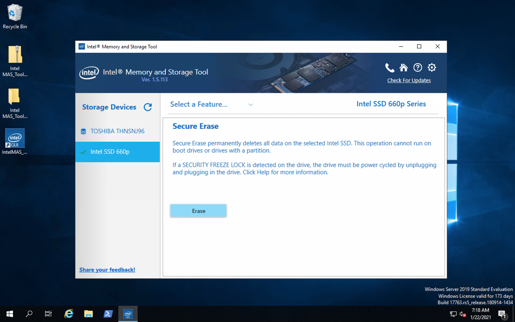Minimize the Intel Memory and Storage Tool window

tap(401, 47)
